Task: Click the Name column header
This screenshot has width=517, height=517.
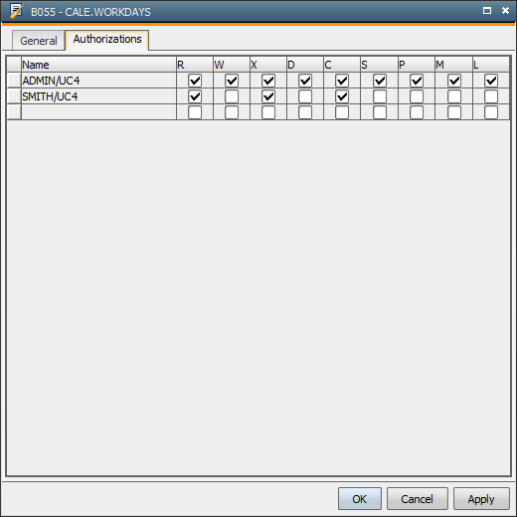Action: click(98, 65)
